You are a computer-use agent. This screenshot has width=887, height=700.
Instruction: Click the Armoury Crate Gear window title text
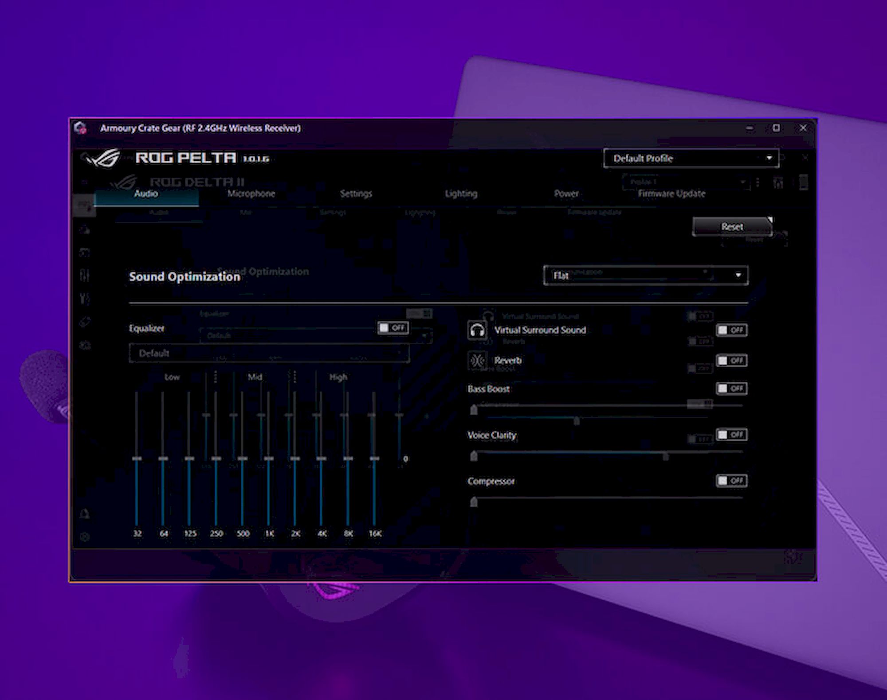(x=200, y=128)
